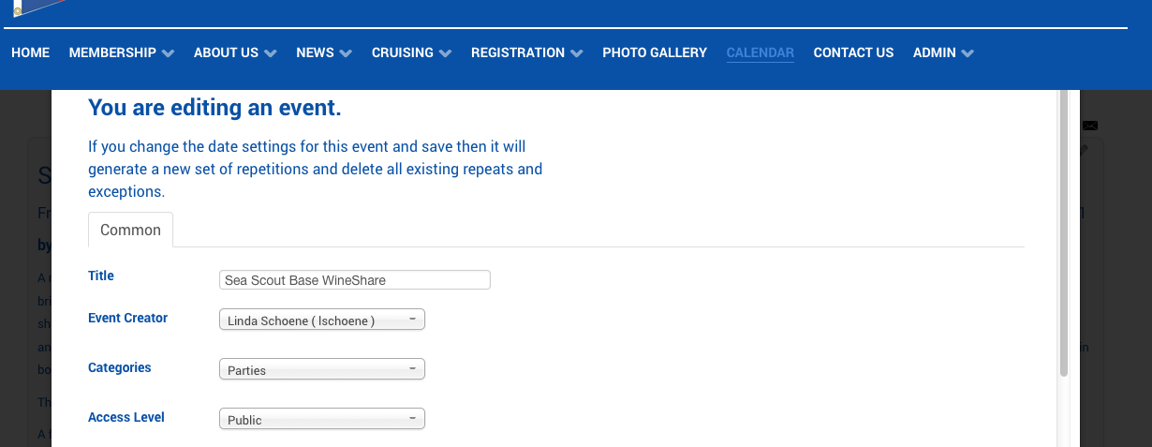Image resolution: width=1152 pixels, height=447 pixels.
Task: Open the Event Creator dropdown
Action: [321, 320]
